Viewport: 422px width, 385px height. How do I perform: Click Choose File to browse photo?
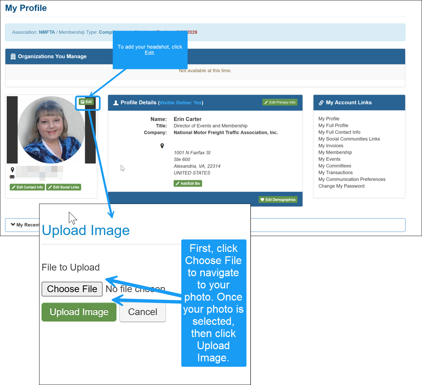click(72, 289)
